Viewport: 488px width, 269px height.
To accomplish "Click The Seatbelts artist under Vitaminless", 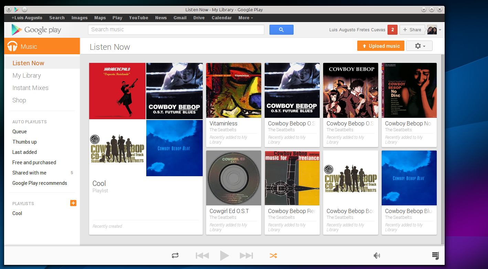I will [x=223, y=130].
